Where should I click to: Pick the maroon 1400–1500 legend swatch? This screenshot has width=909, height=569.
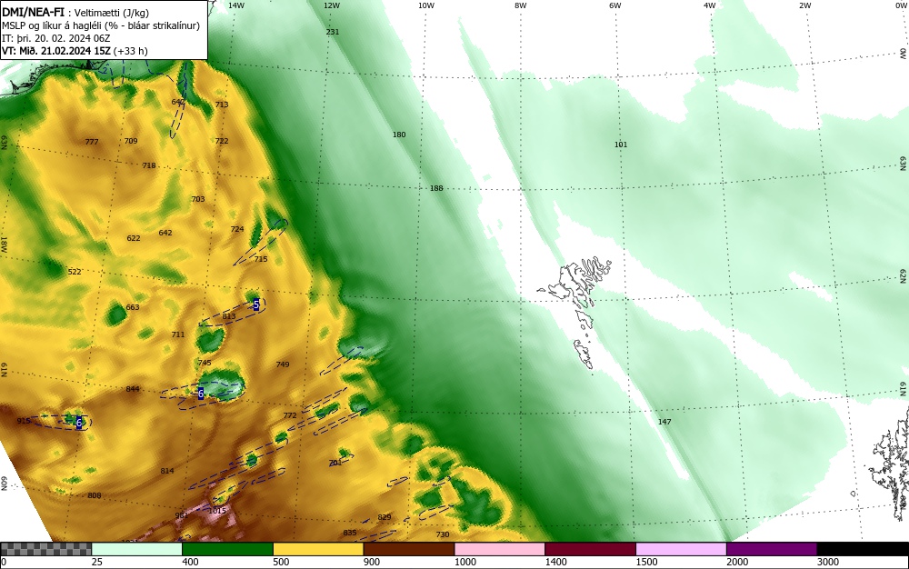click(590, 549)
